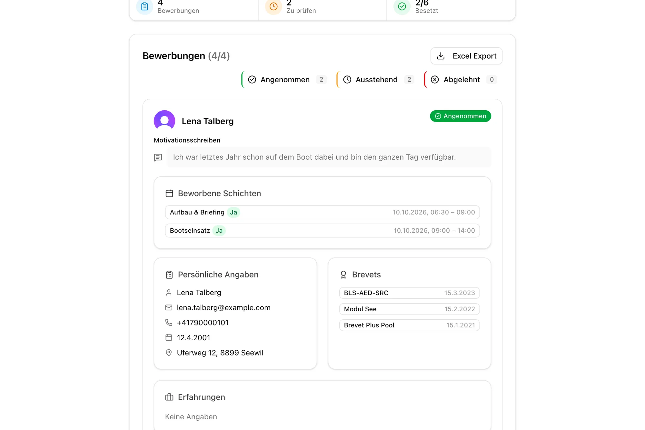Select the Aufbau & Briefing shift row
Image resolution: width=645 pixels, height=430 pixels.
[x=322, y=212]
